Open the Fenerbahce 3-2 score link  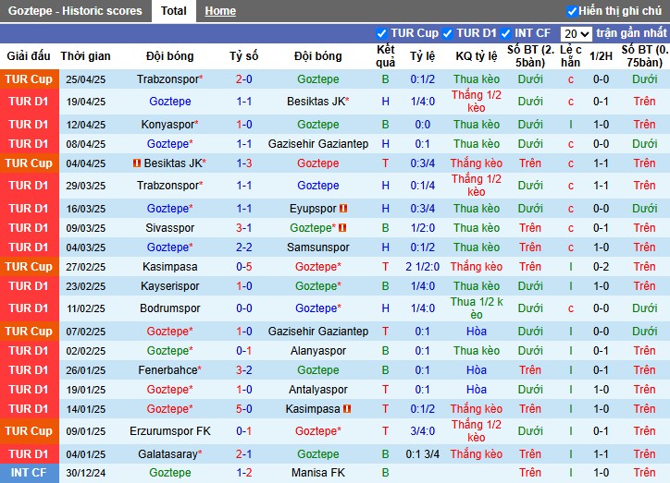pyautogui.click(x=244, y=370)
